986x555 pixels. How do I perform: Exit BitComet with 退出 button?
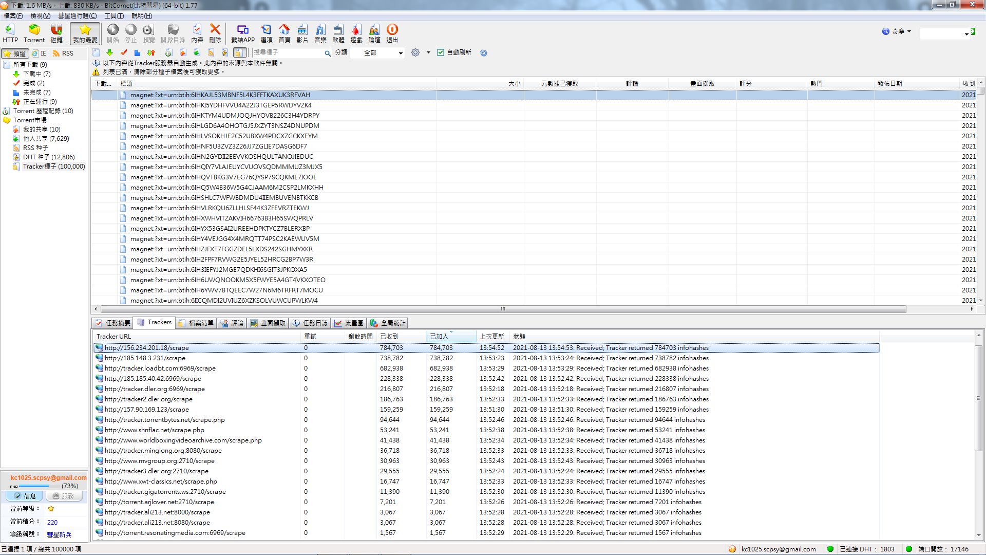point(392,33)
